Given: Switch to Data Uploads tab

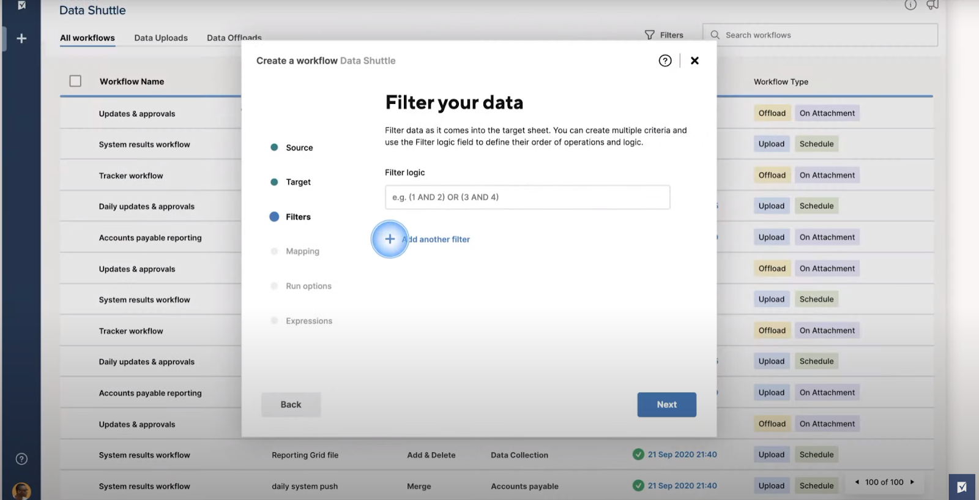Looking at the screenshot, I should [x=161, y=38].
